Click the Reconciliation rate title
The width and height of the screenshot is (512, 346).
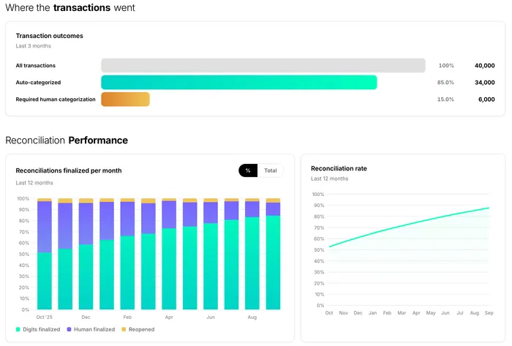point(339,168)
